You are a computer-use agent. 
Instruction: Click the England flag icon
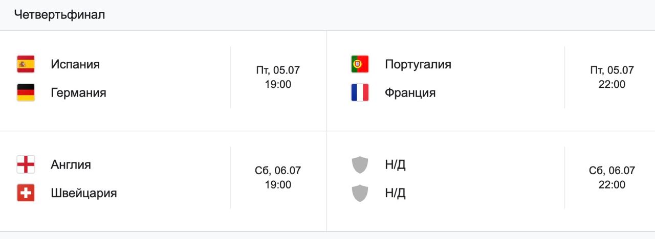click(x=26, y=164)
